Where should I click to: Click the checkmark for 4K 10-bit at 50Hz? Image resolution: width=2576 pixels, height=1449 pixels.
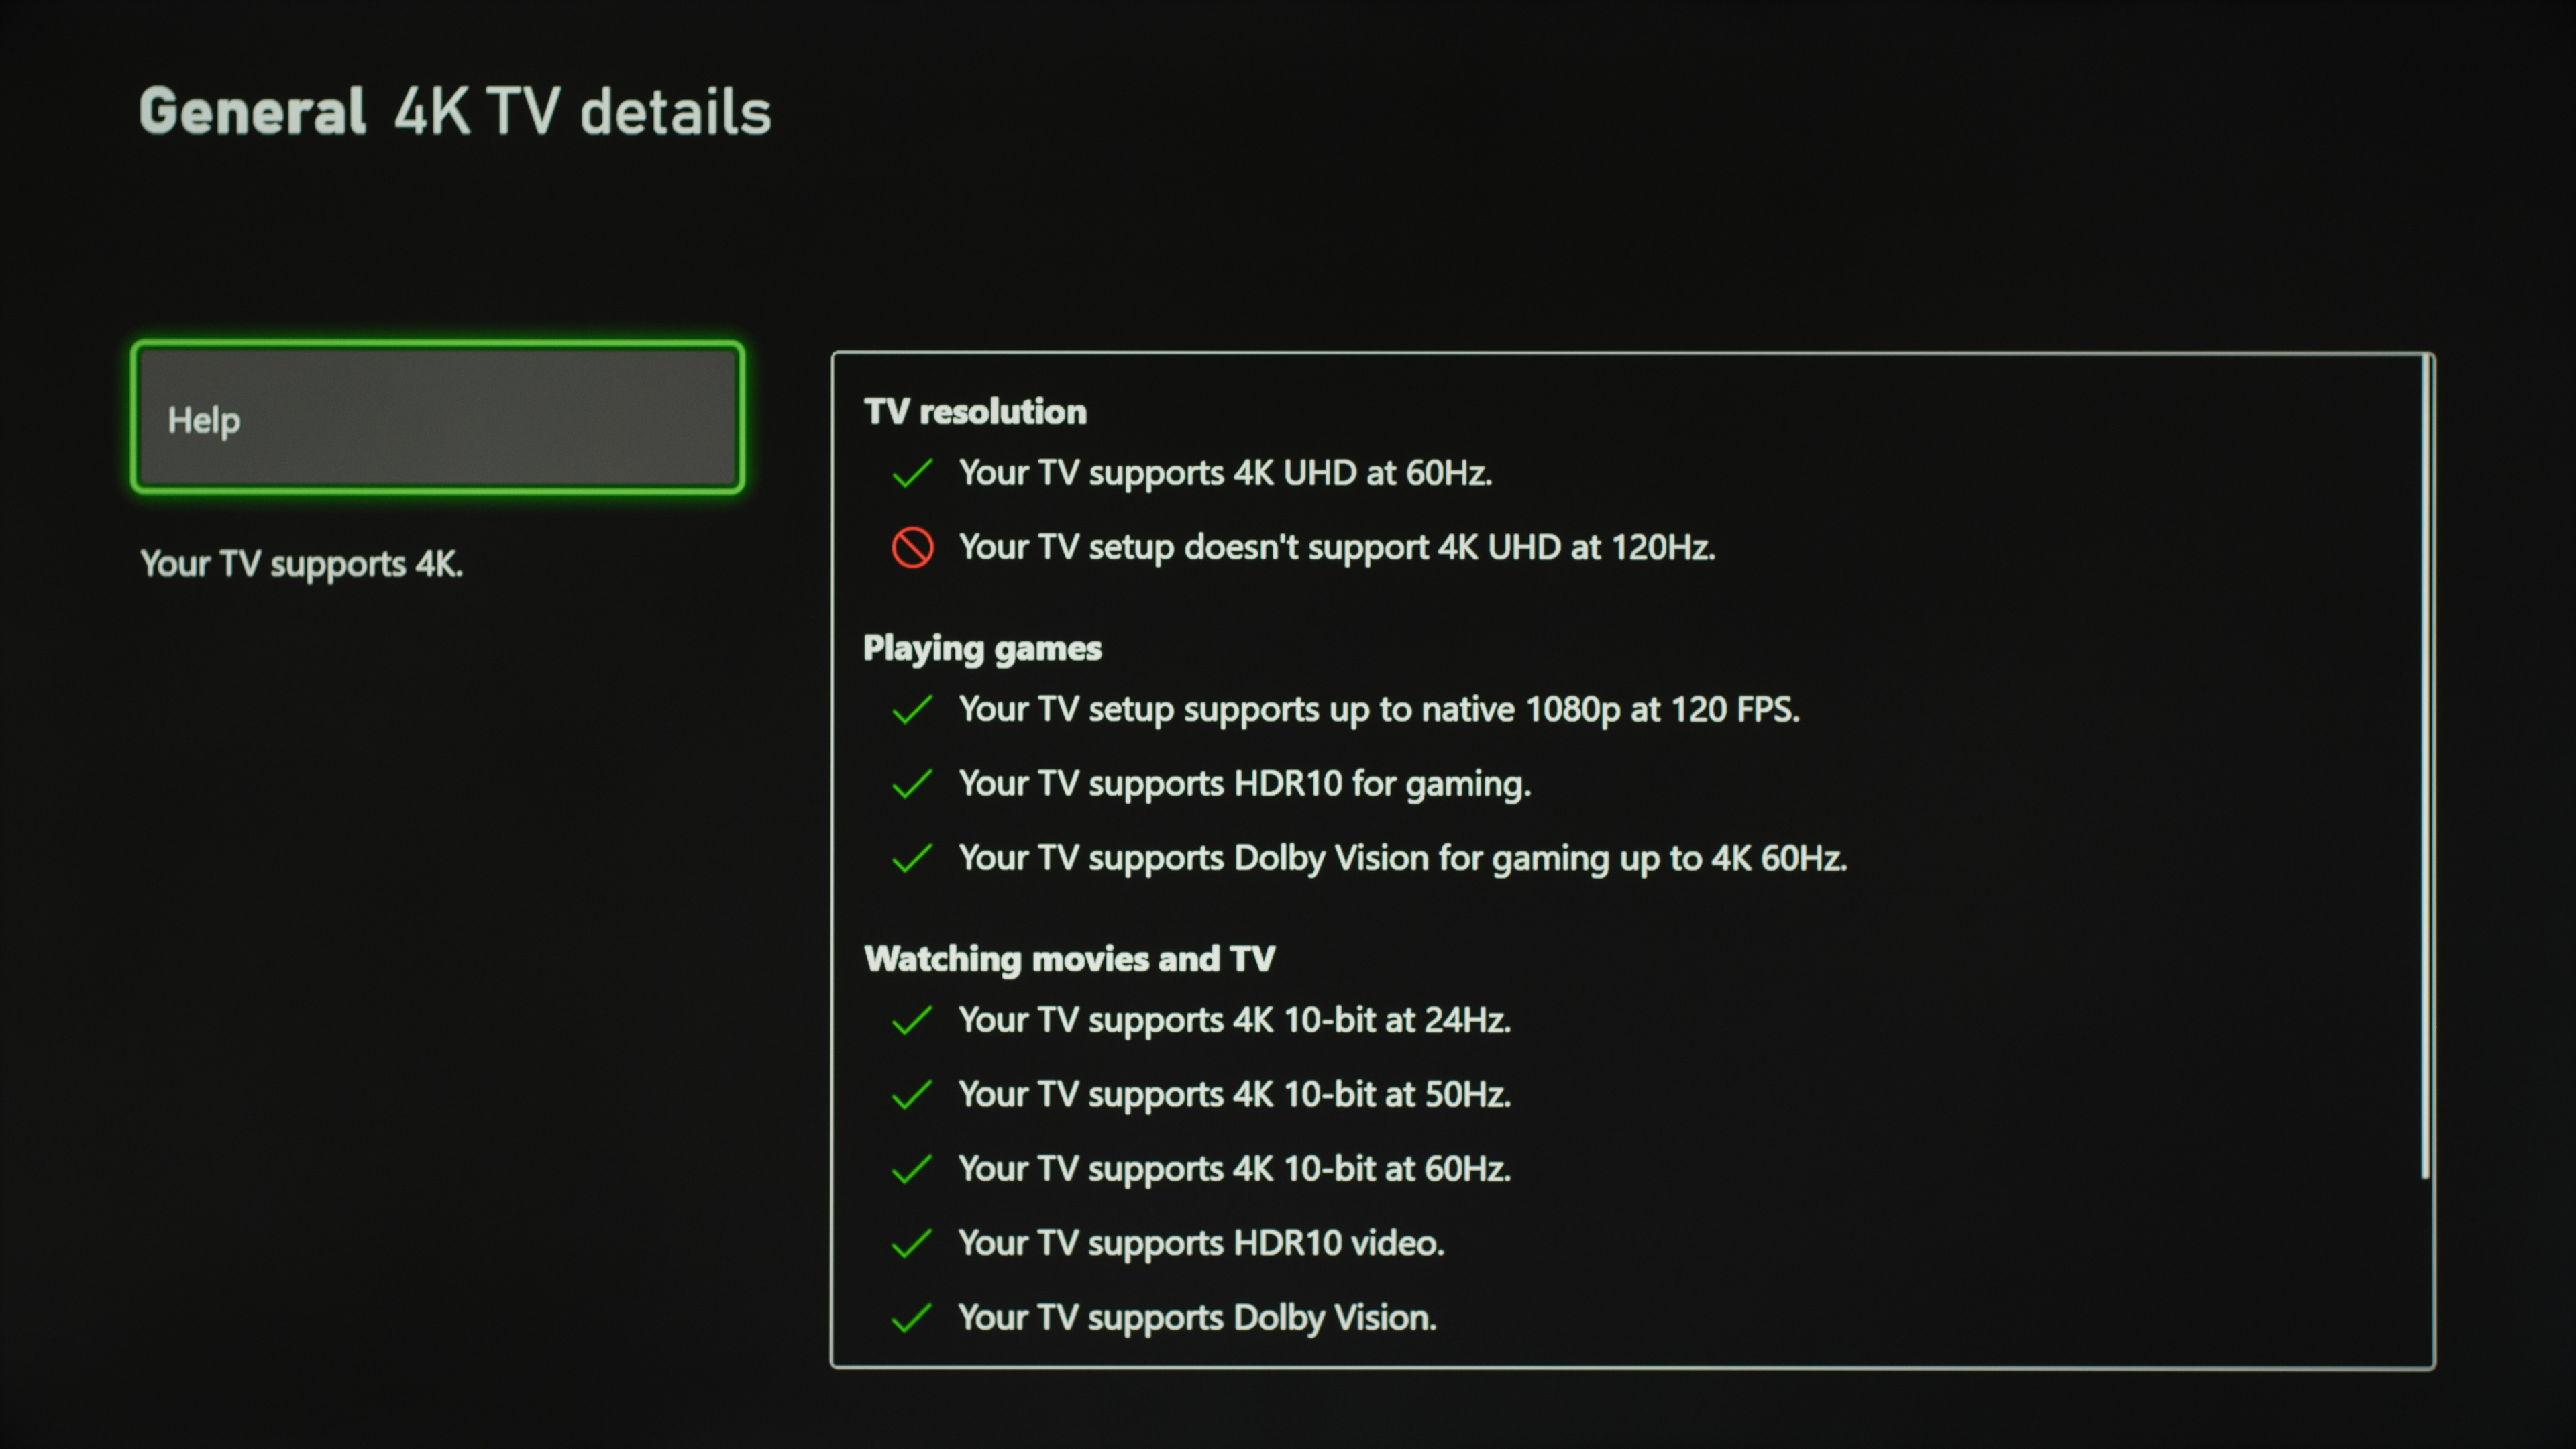tap(912, 1095)
